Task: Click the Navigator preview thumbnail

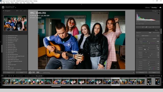Action: [15, 23]
